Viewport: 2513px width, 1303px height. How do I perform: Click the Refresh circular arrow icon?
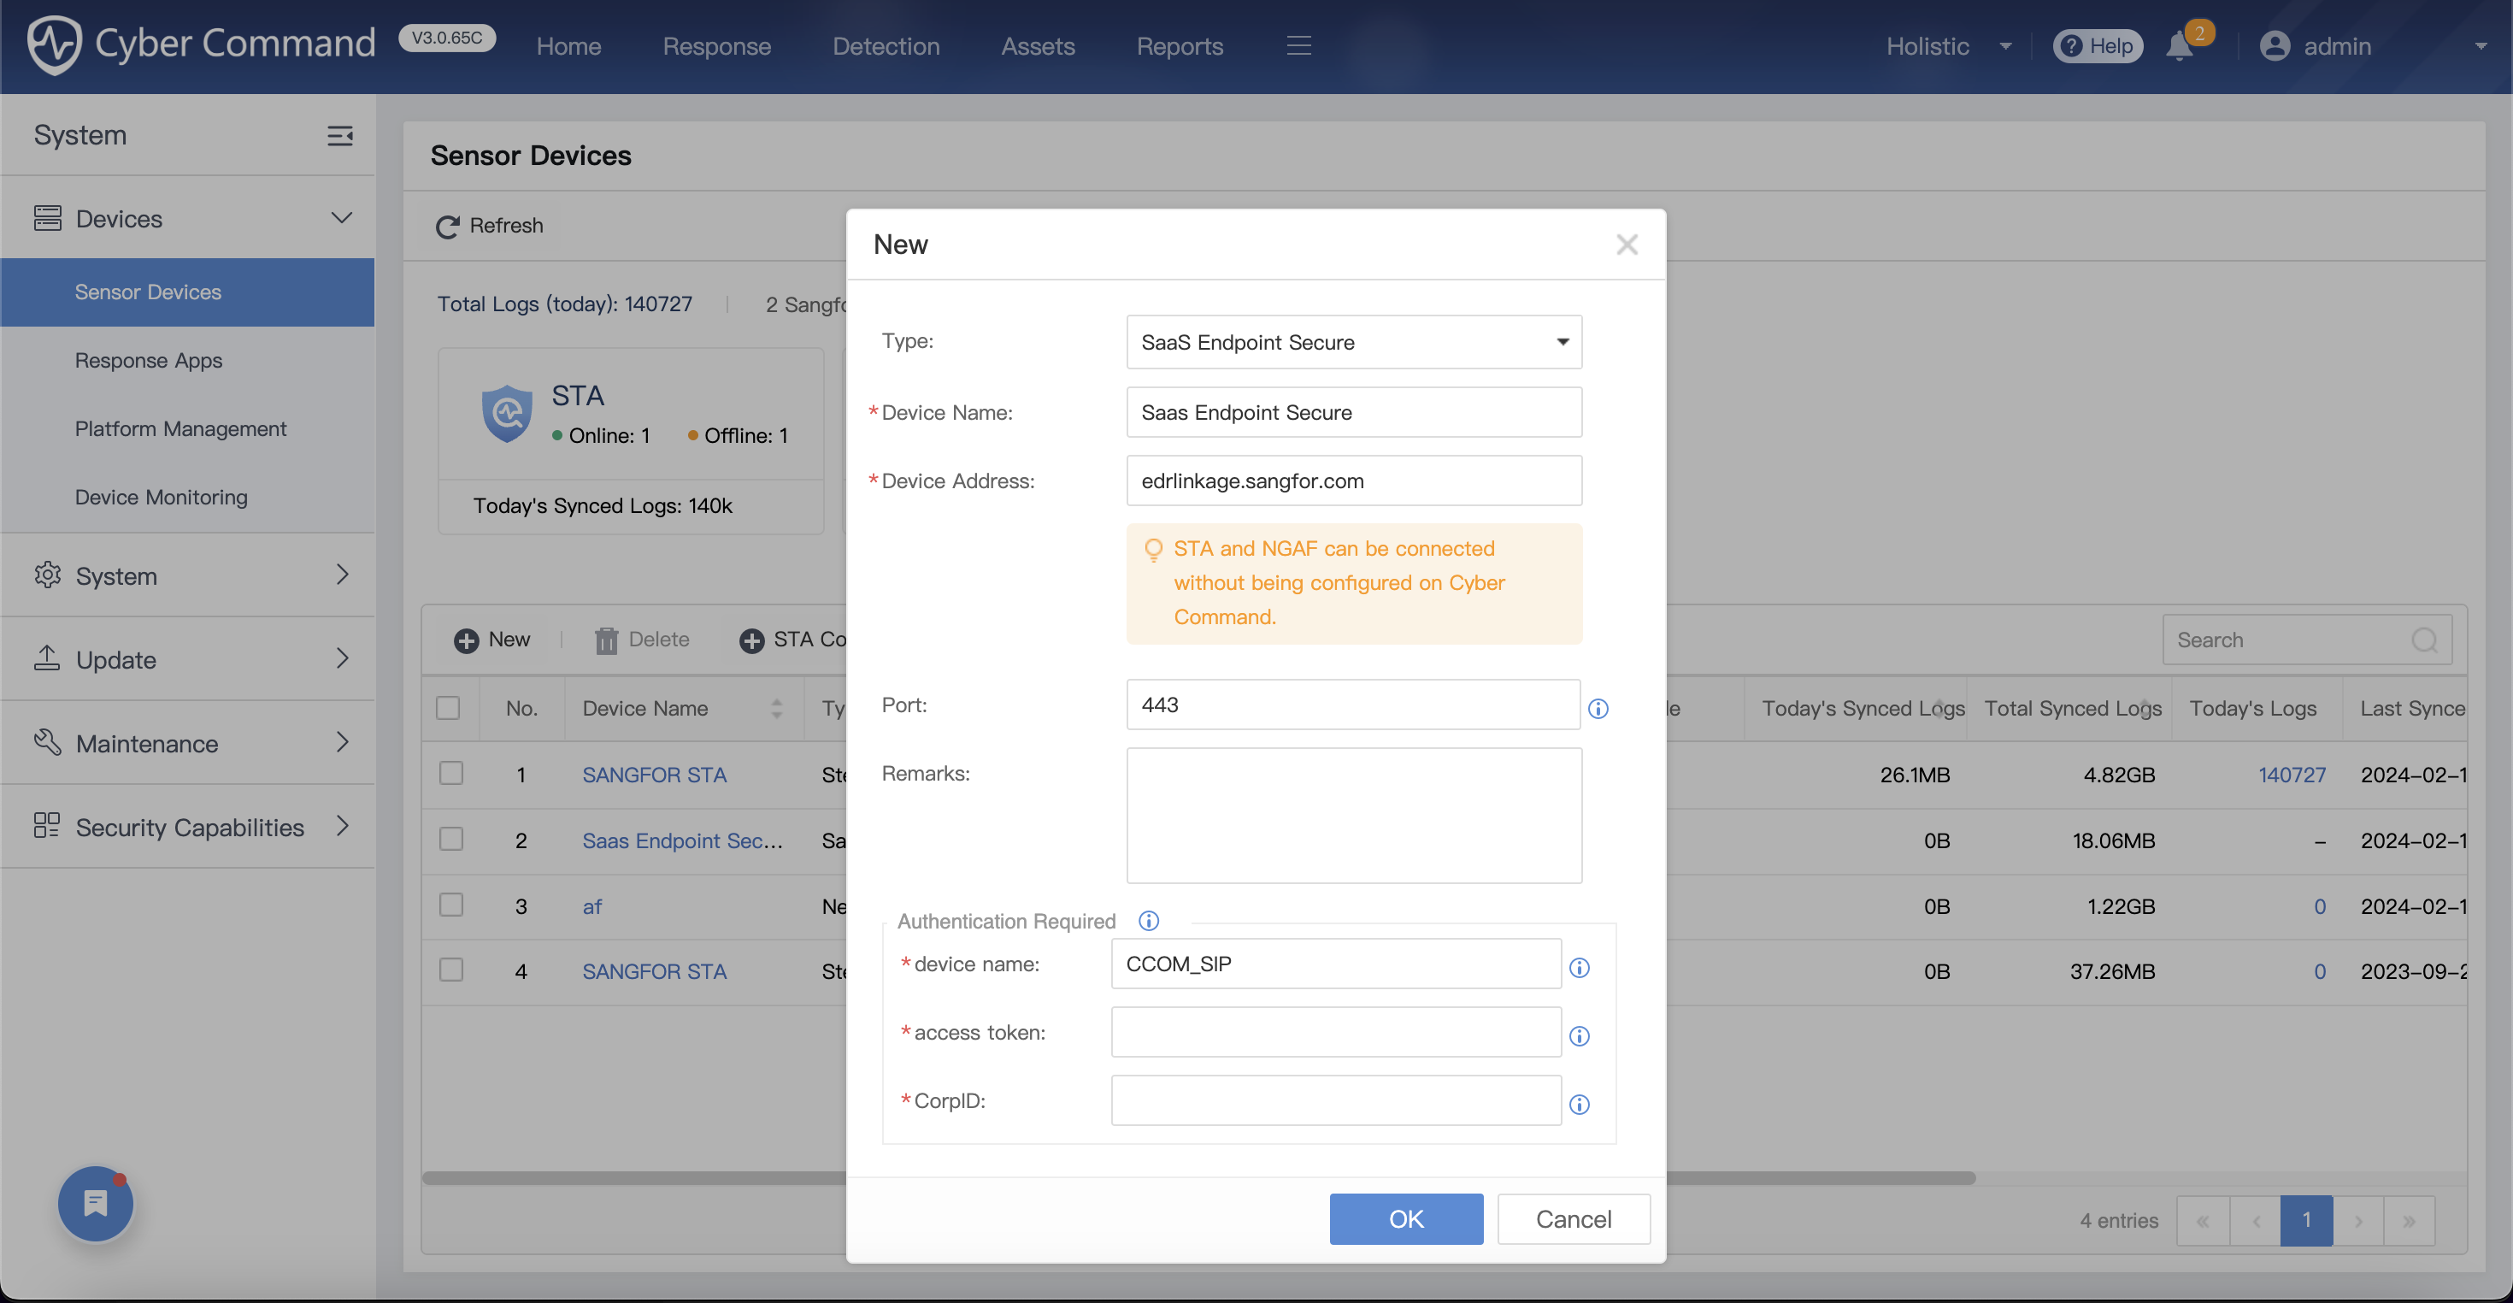coord(447,227)
